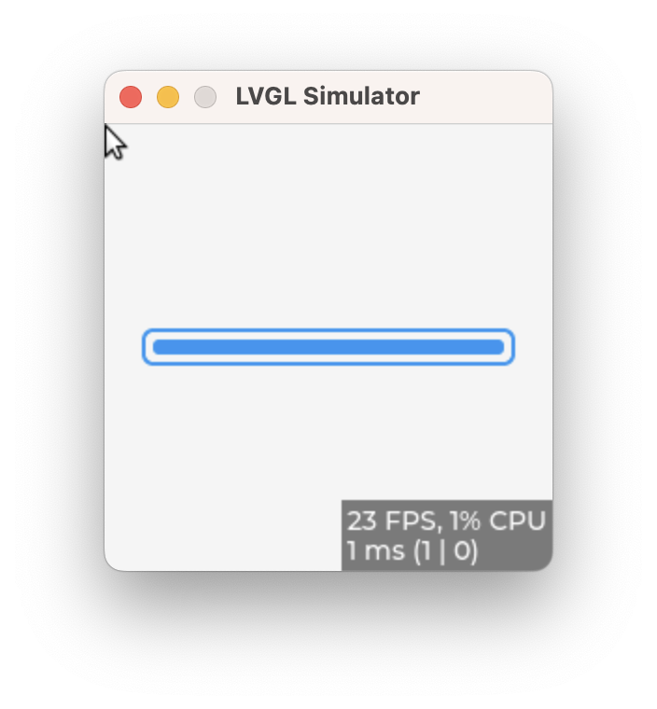Click the bar's rounded outline border on the right
Screen dimensions: 657x709
pyautogui.click(x=512, y=347)
